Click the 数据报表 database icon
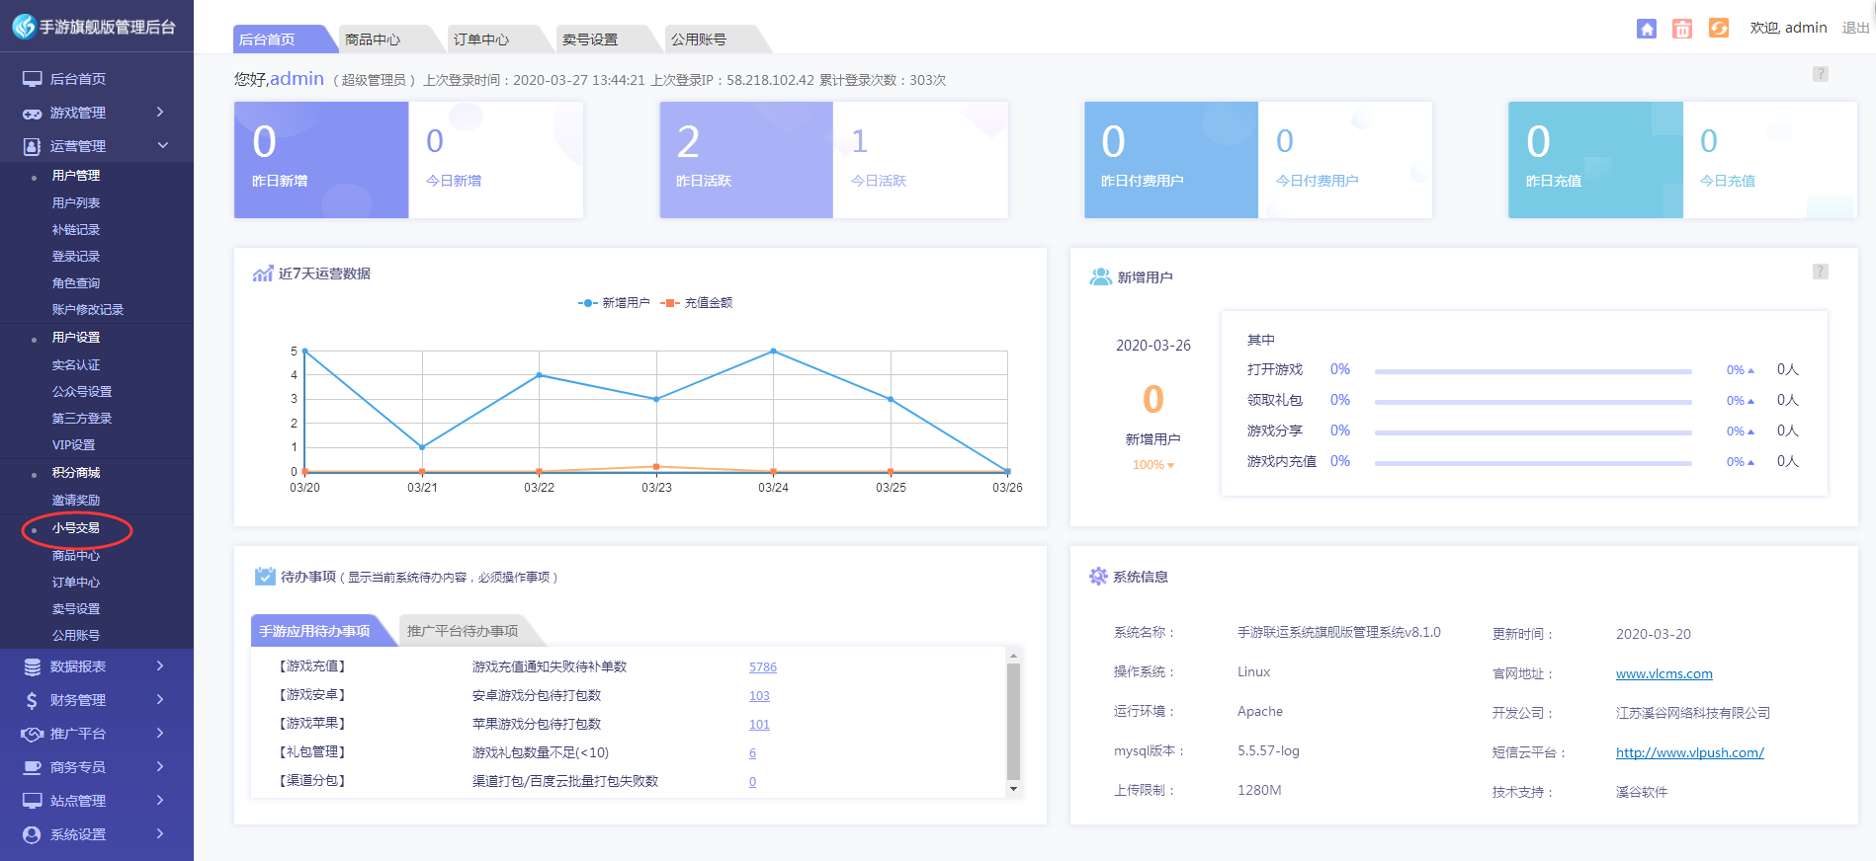 point(32,666)
